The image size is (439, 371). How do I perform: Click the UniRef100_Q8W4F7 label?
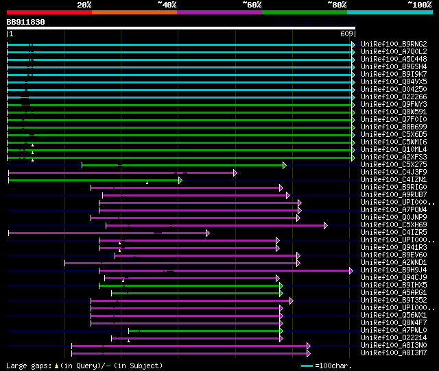pos(394,323)
